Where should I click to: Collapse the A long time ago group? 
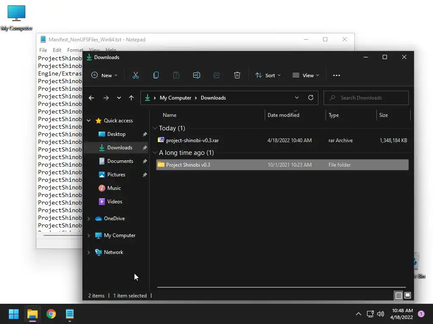coord(155,153)
